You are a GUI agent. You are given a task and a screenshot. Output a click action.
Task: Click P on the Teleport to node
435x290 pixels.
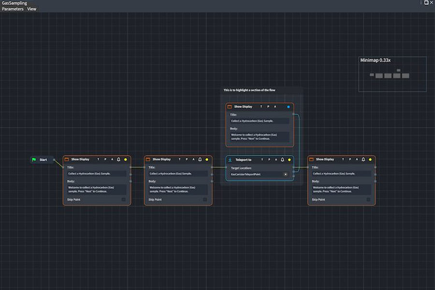pos(269,159)
